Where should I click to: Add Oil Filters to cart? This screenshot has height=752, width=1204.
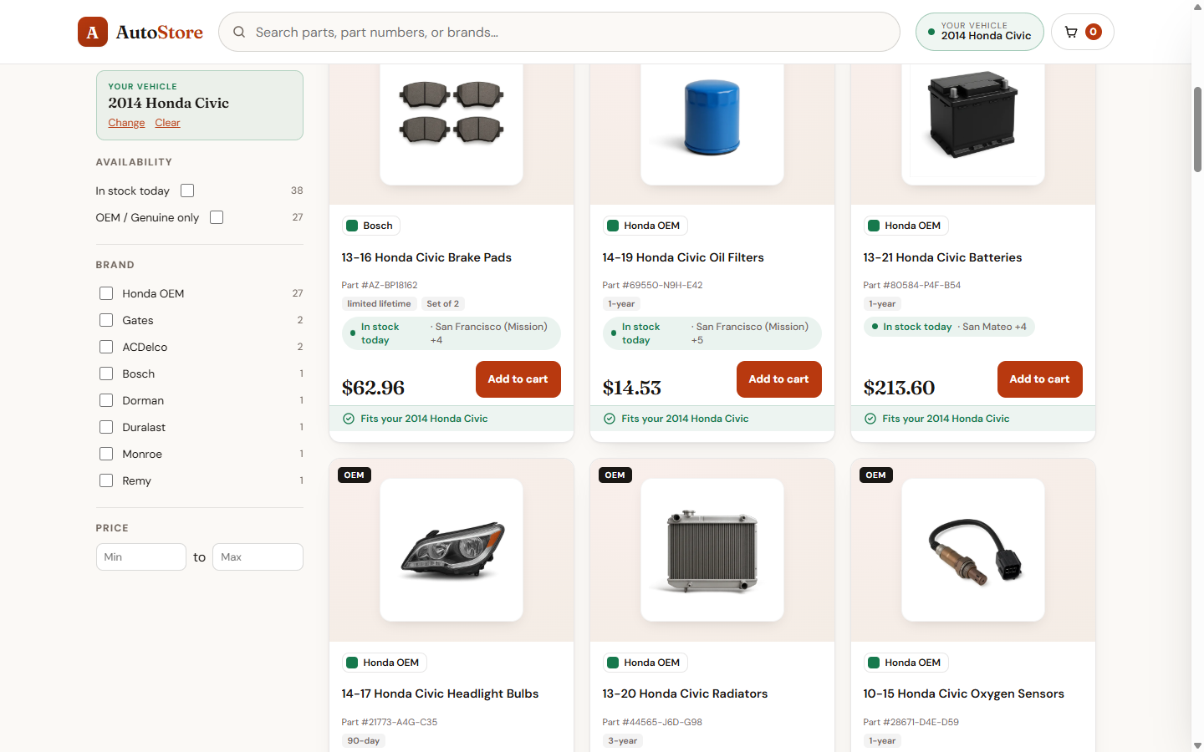point(779,379)
